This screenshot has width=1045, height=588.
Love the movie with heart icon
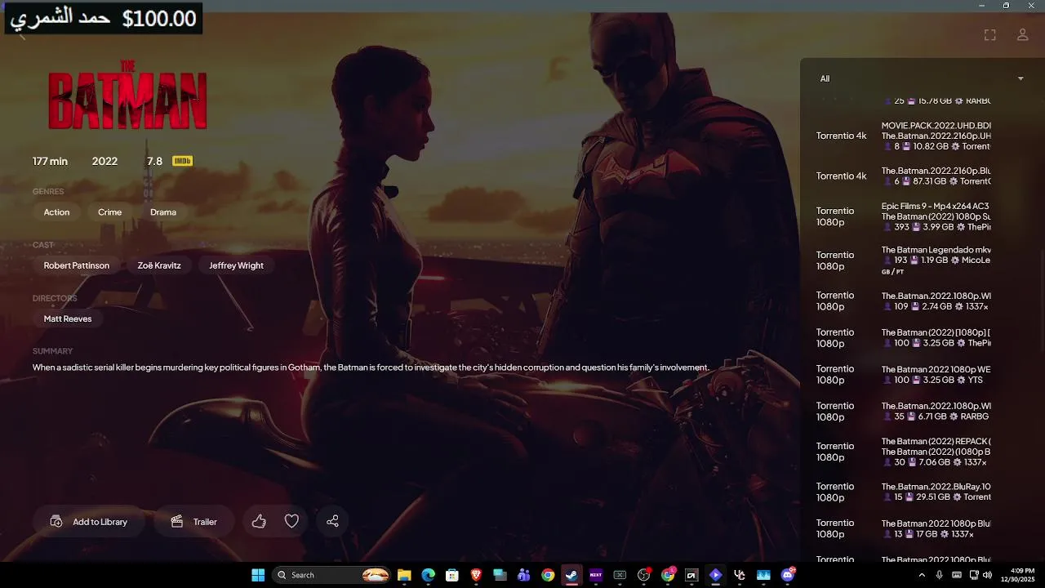pos(291,521)
